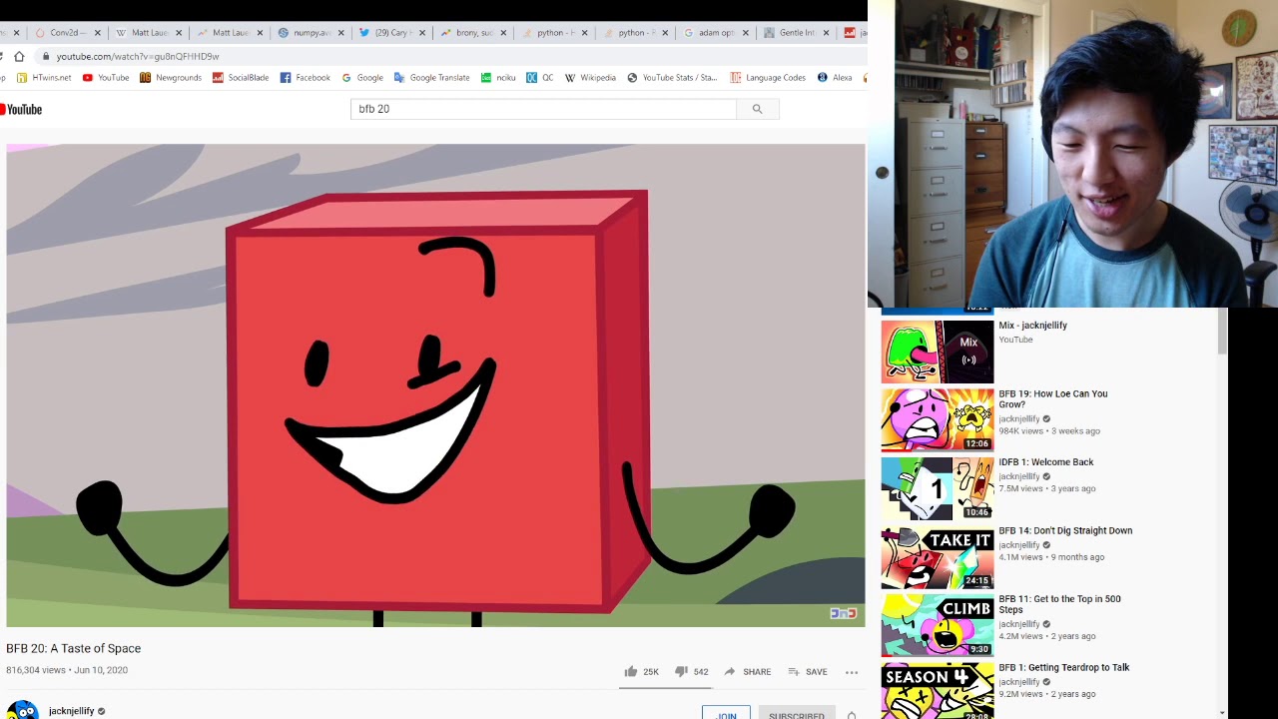Open the SEASON 4 video thumbnail
This screenshot has width=1278, height=719.
(938, 691)
